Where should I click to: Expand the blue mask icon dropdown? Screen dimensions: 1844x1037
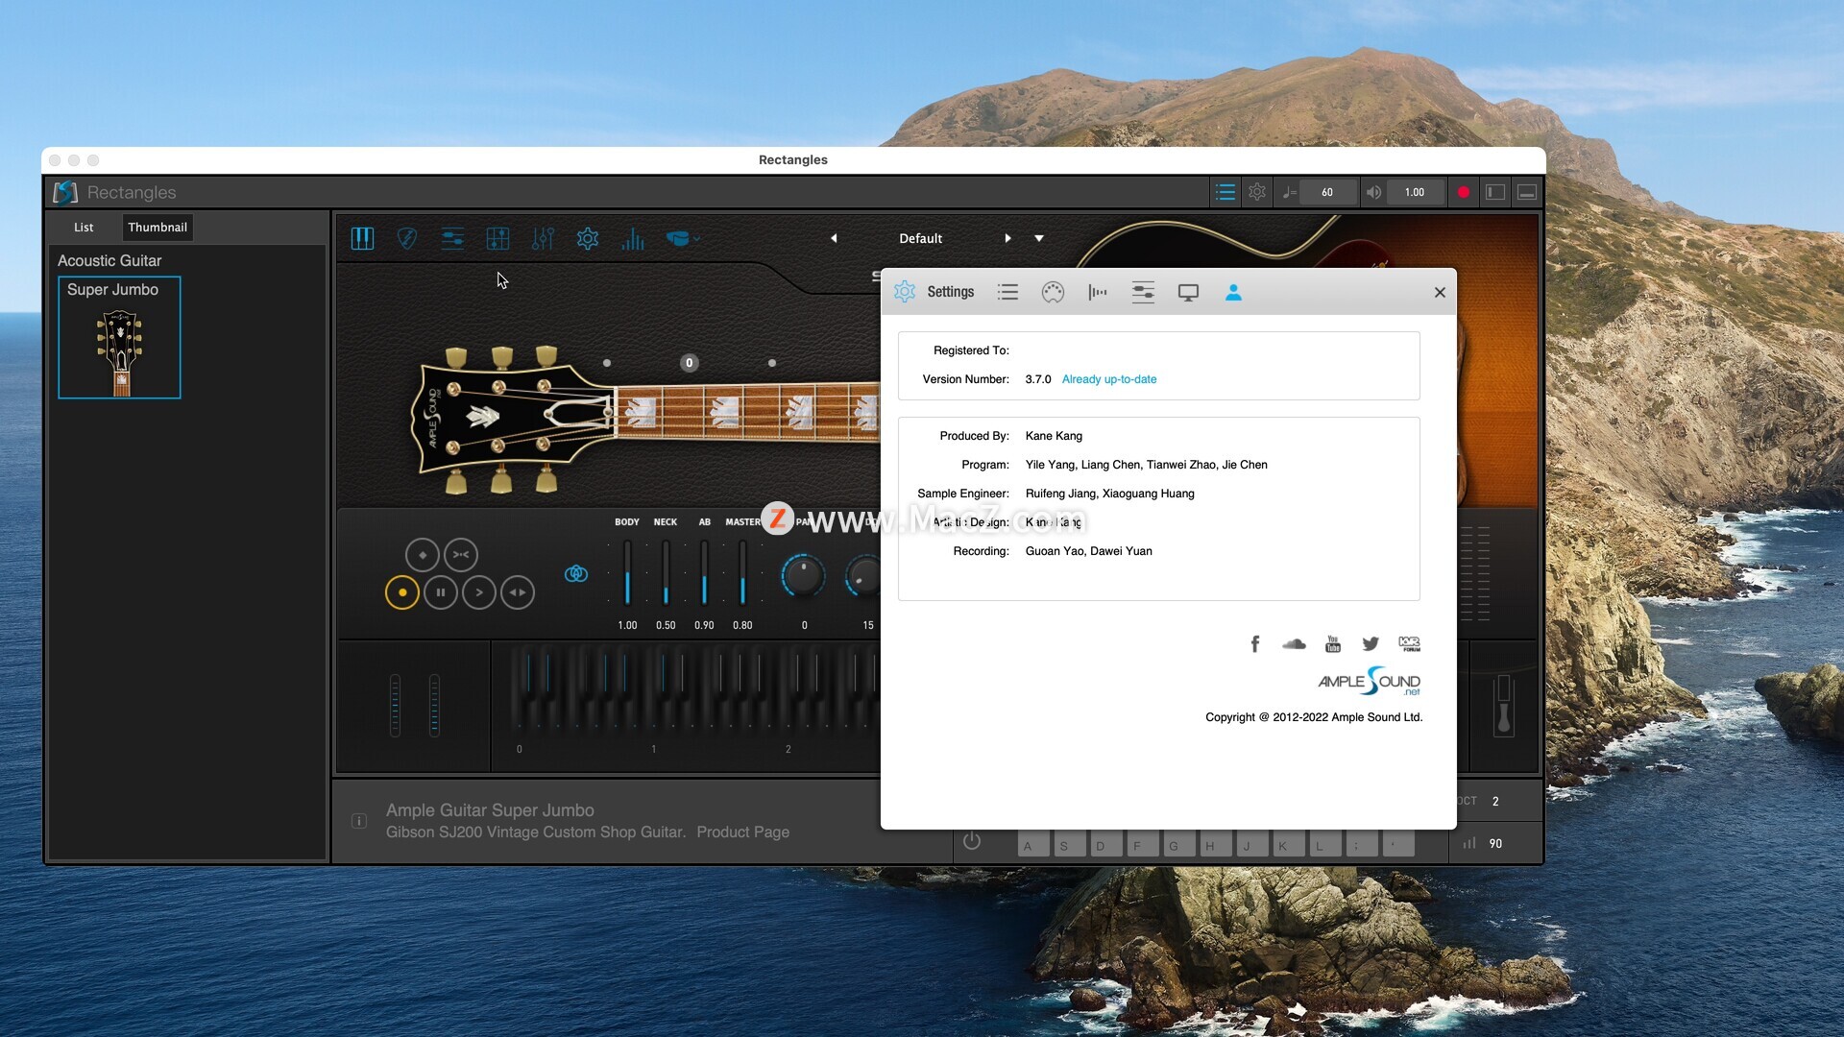point(683,239)
